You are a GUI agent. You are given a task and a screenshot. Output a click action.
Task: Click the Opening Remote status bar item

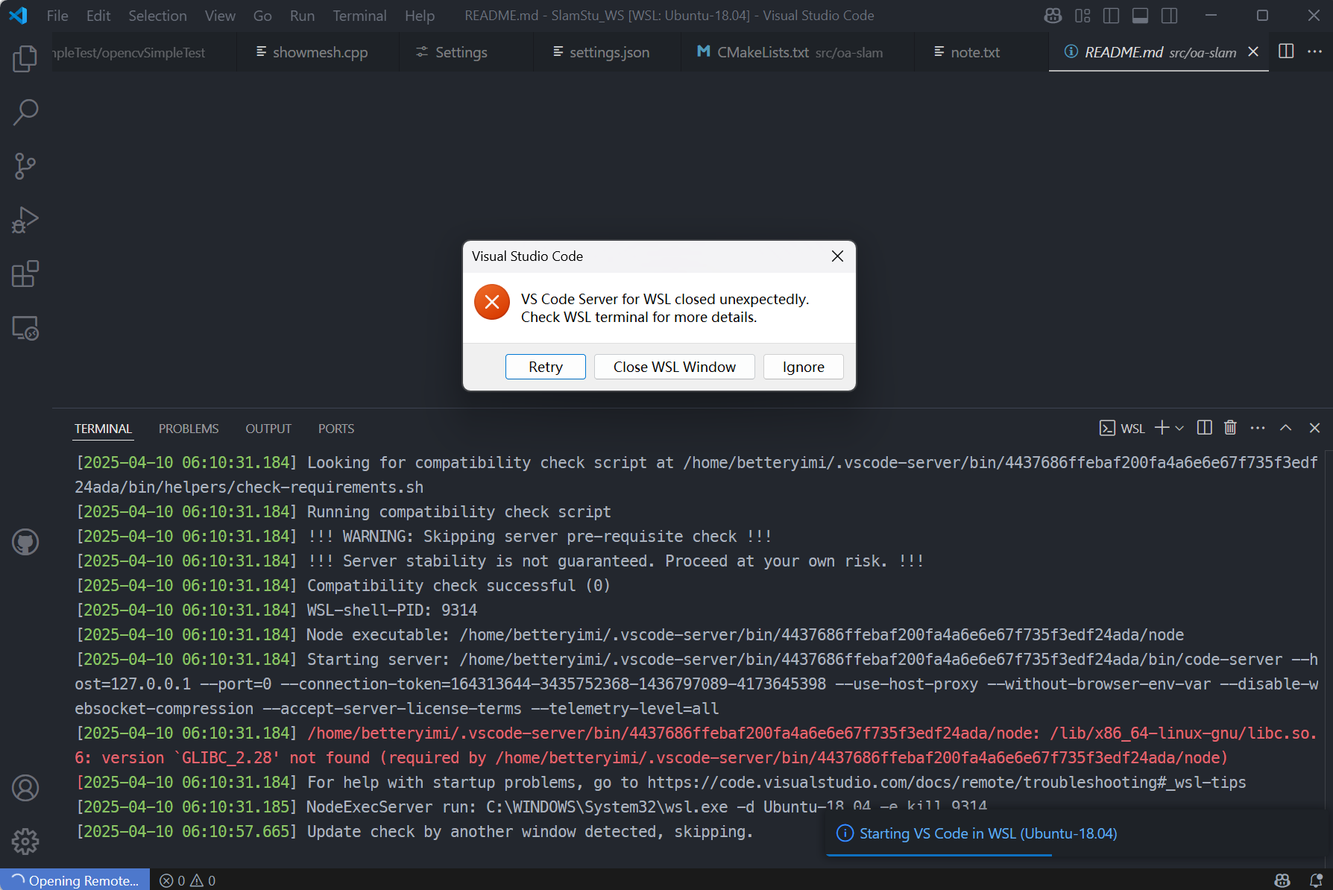pyautogui.click(x=75, y=880)
